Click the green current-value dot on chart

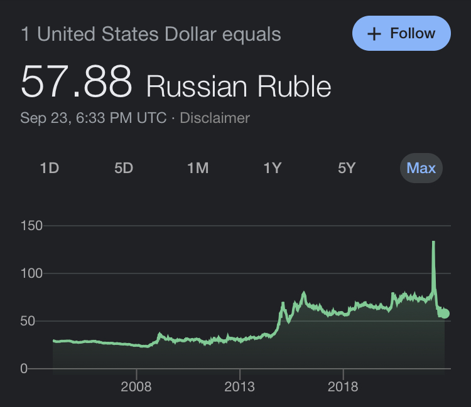click(445, 313)
